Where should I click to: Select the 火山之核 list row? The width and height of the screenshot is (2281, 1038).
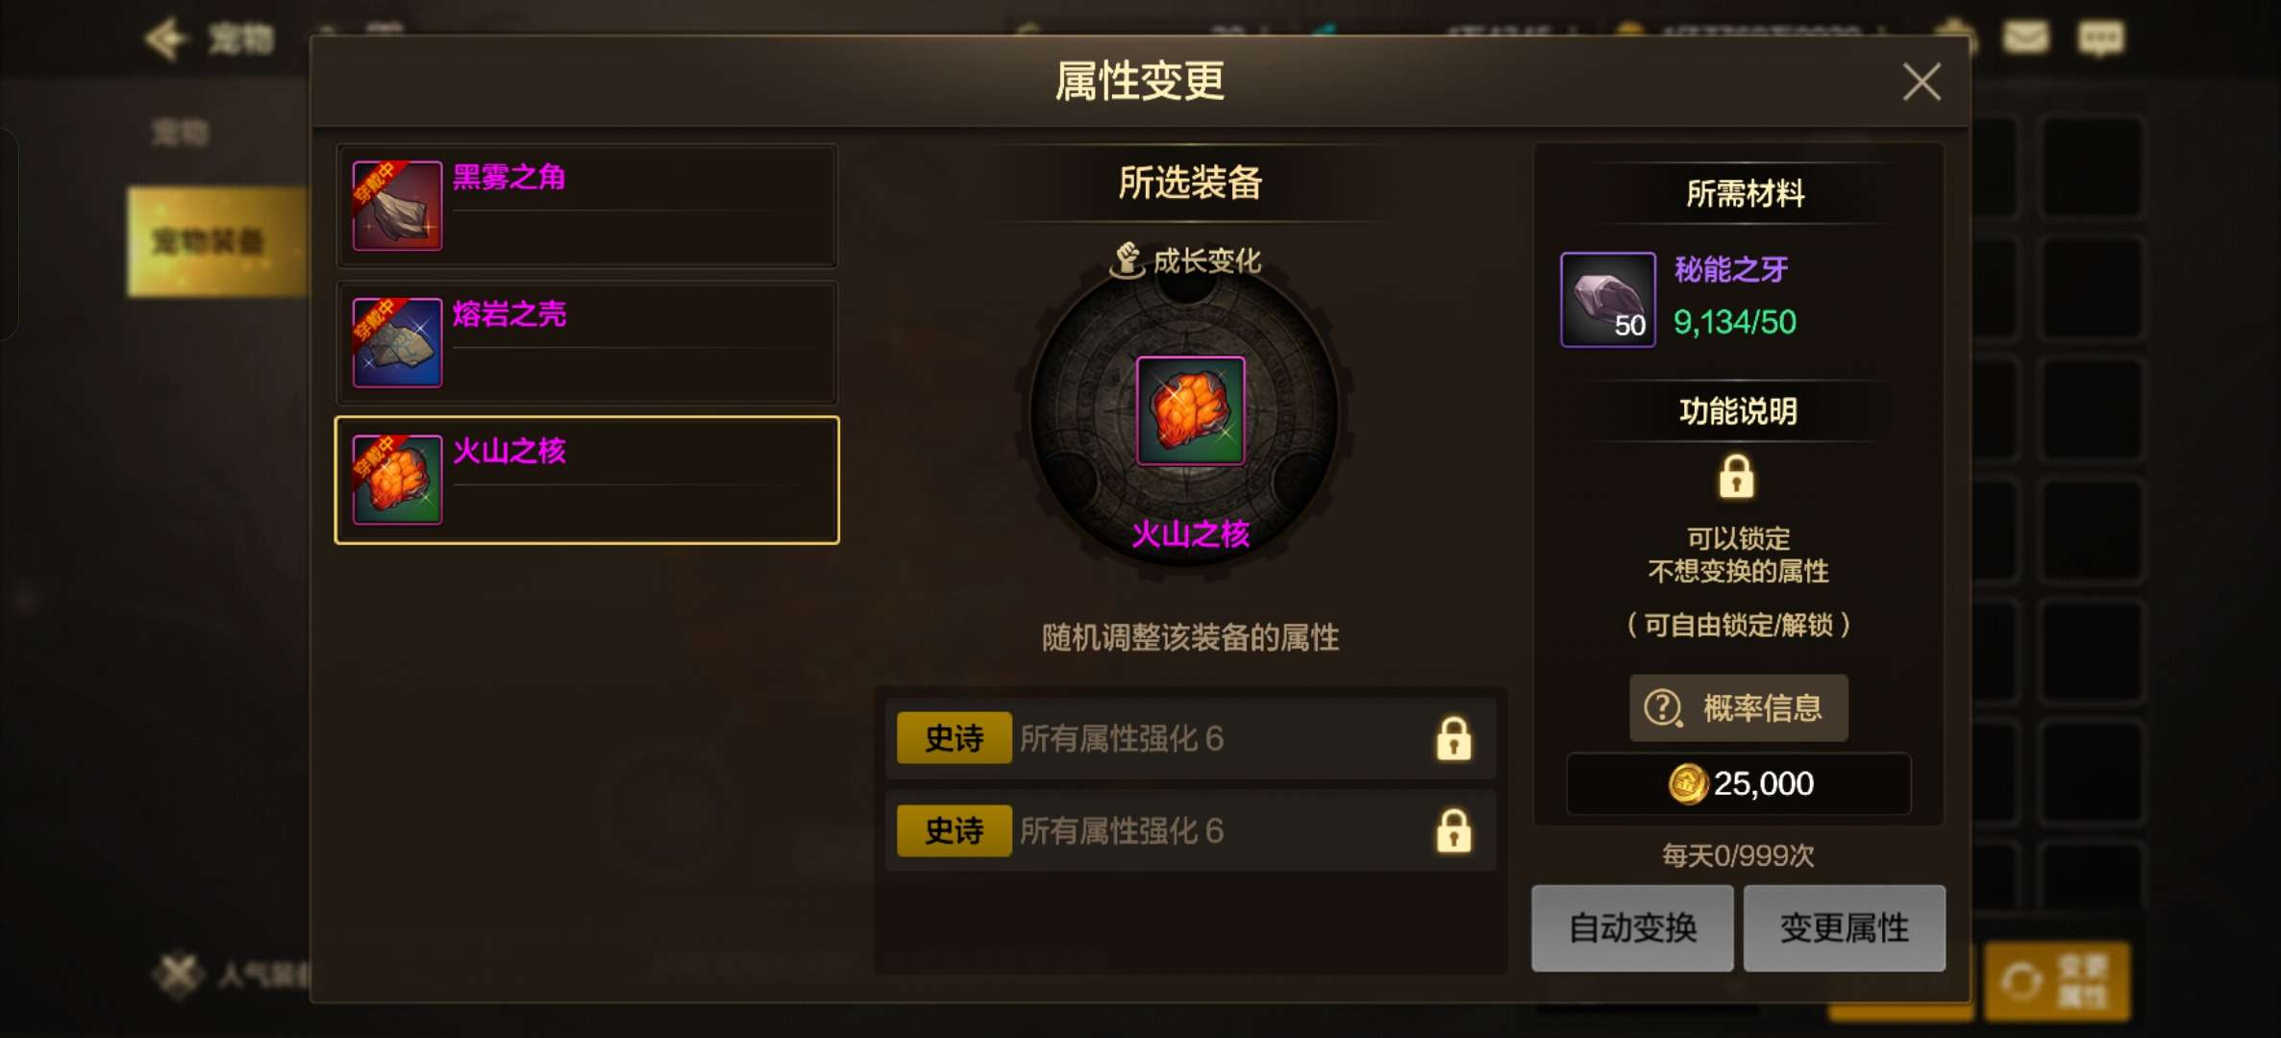pos(586,481)
